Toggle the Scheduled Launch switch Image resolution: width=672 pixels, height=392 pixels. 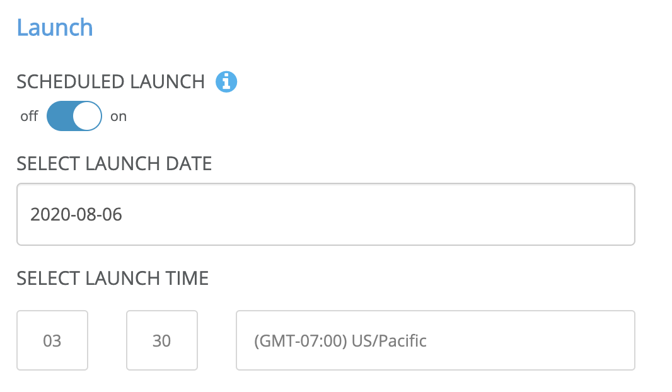tap(74, 117)
